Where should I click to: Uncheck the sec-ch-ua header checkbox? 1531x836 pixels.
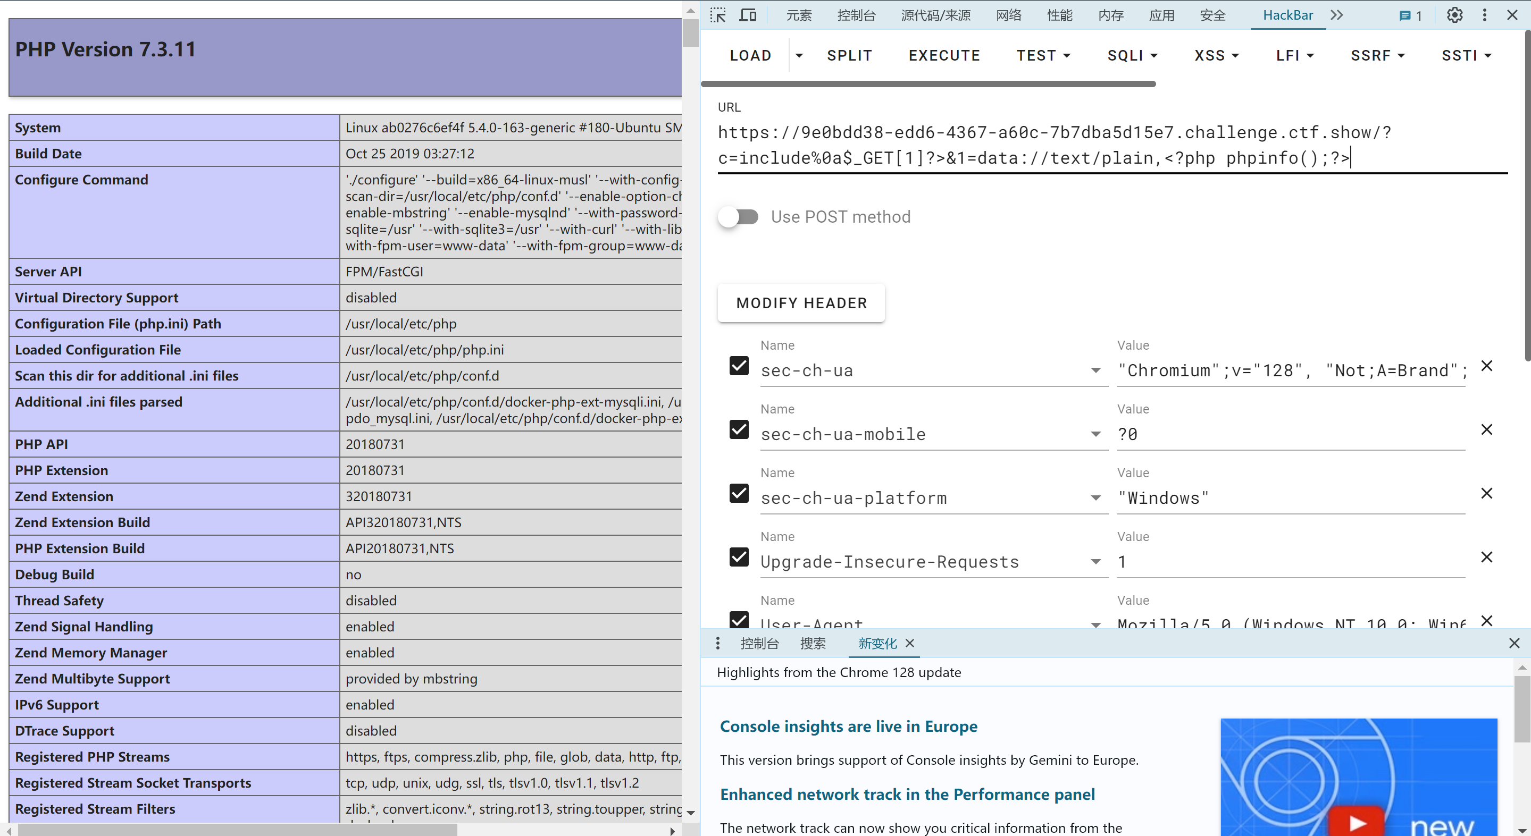click(739, 366)
